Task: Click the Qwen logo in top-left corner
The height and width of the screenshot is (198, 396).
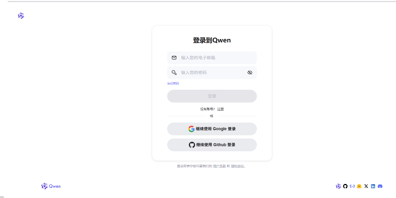Action: pos(21,15)
